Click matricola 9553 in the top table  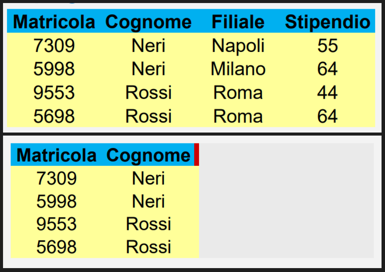pos(54,92)
